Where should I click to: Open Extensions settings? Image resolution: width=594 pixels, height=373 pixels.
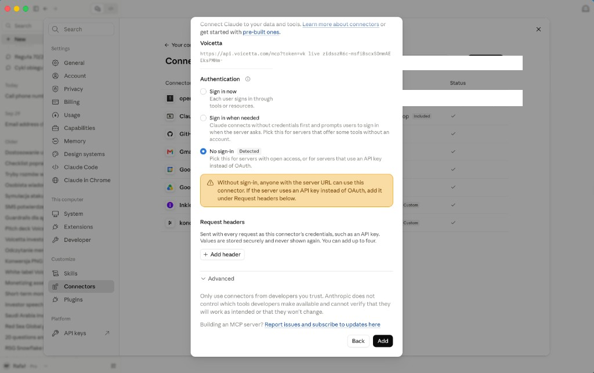81,227
